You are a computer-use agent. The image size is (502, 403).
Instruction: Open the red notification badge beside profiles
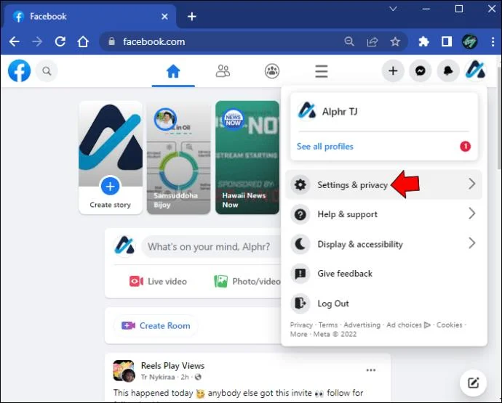465,147
